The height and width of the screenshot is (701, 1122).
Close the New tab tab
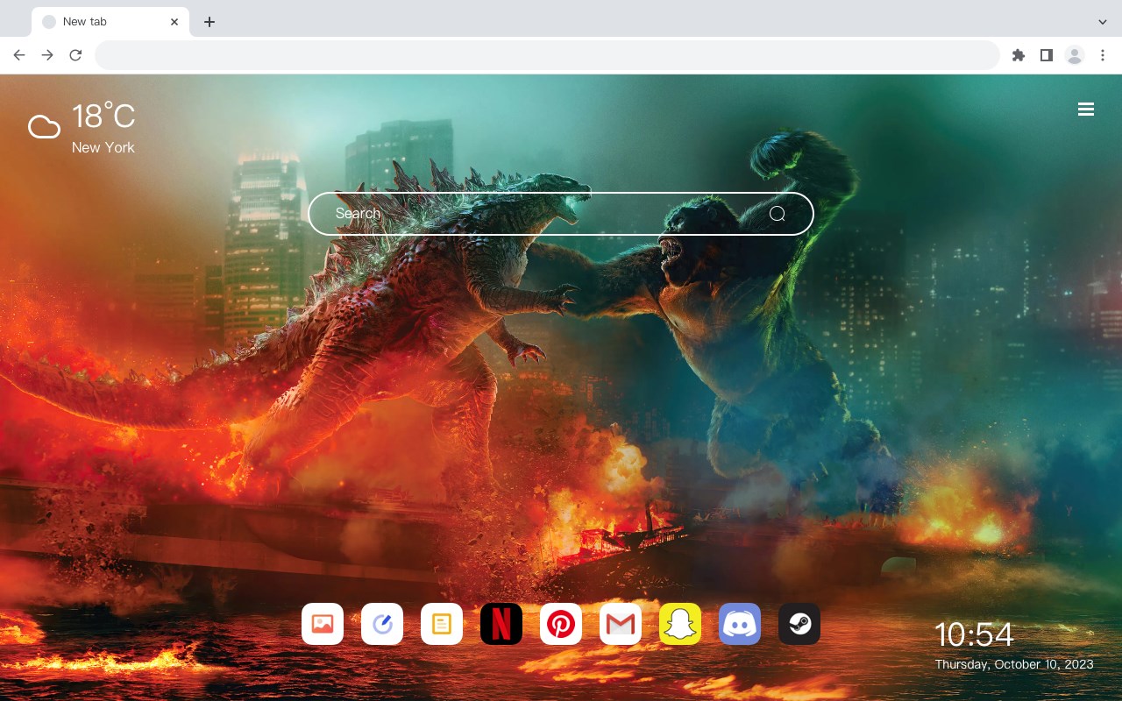[174, 22]
